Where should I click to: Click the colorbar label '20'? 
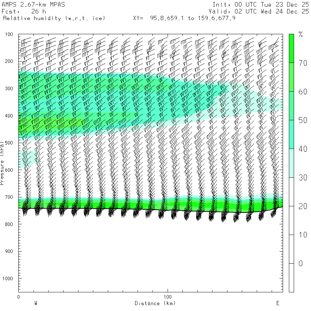point(303,207)
